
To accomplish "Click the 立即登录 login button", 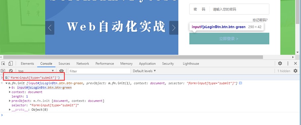I will click(229, 39).
